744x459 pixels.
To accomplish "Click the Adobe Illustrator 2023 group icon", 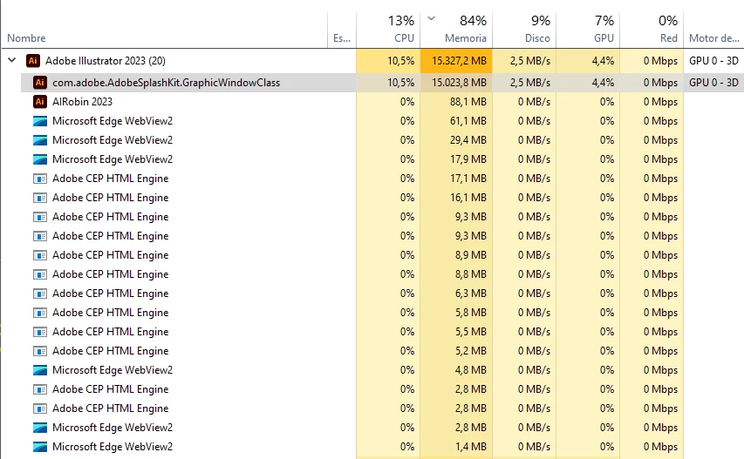I will point(33,61).
